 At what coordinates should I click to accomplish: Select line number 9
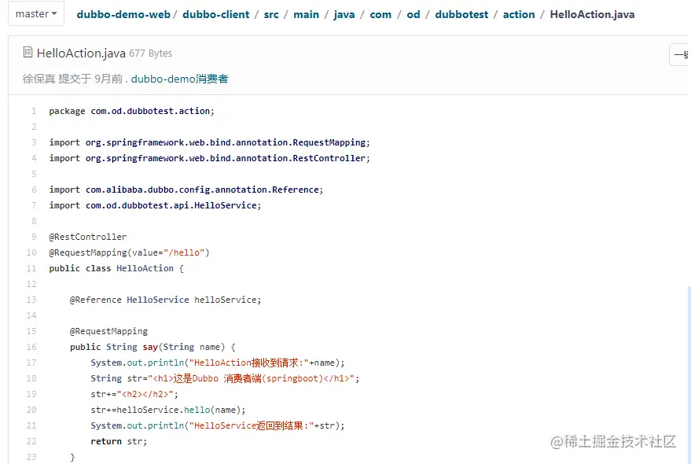(34, 237)
